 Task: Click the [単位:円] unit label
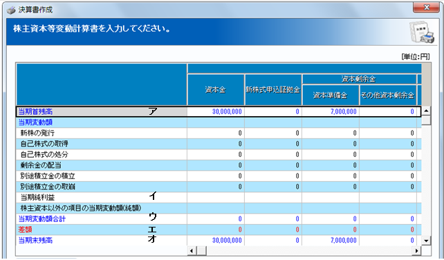pyautogui.click(x=416, y=57)
